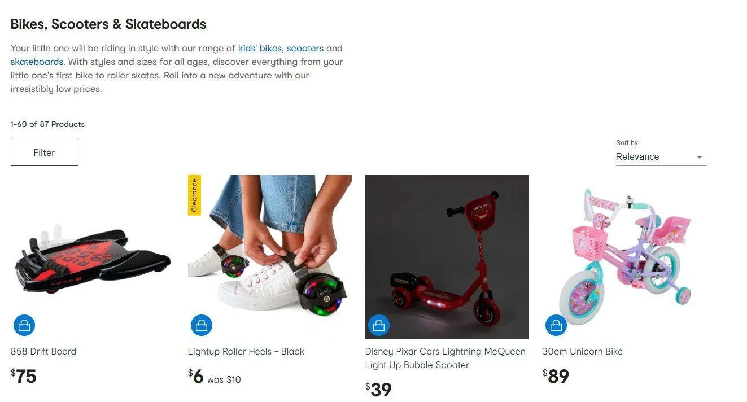747x402 pixels.
Task: Follow the scooters link
Action: (305, 48)
